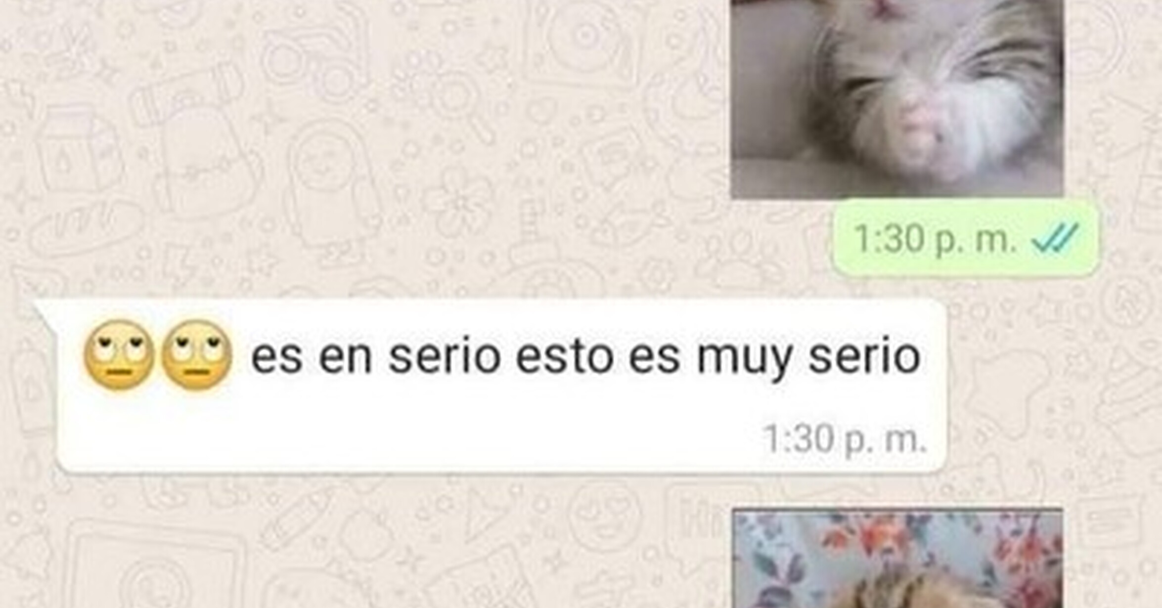Open the sleeping kitten photo thumbnail
The image size is (1162, 608).
[x=897, y=99]
